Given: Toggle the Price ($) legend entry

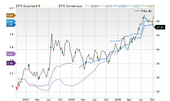Looking at the screenshot, I should click(143, 11).
